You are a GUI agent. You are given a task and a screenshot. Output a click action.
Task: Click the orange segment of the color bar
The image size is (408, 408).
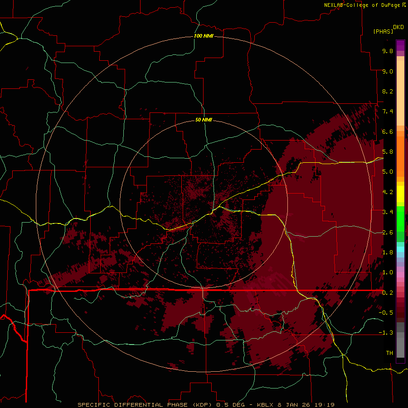[400, 156]
